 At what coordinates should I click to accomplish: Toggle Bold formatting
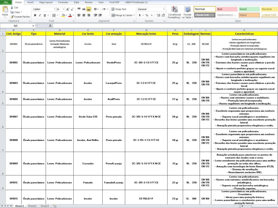(35, 15)
